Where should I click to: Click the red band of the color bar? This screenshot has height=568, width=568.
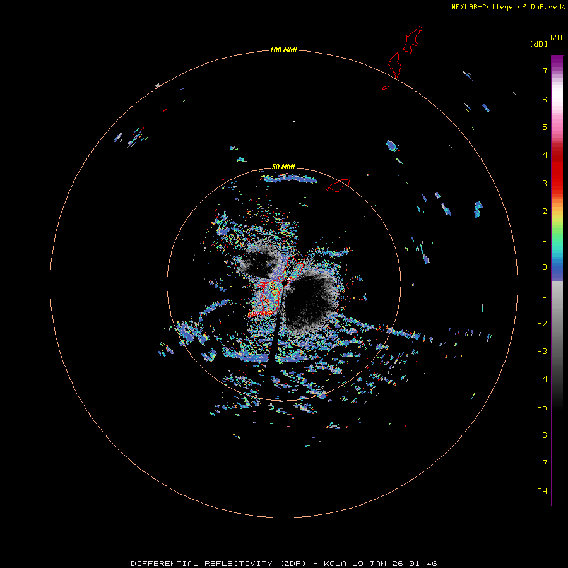coord(557,170)
